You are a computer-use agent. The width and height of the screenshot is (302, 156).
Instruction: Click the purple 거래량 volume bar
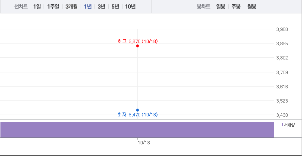(x=137, y=130)
